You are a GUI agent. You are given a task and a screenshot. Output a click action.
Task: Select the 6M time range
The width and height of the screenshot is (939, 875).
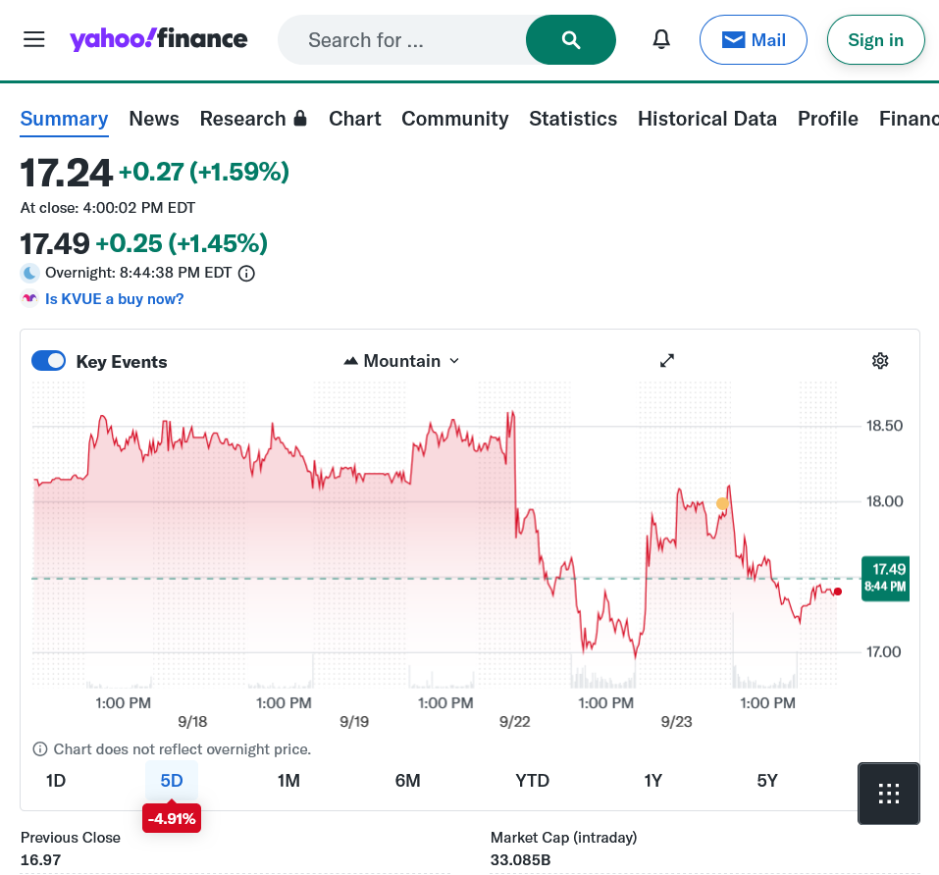pos(408,781)
